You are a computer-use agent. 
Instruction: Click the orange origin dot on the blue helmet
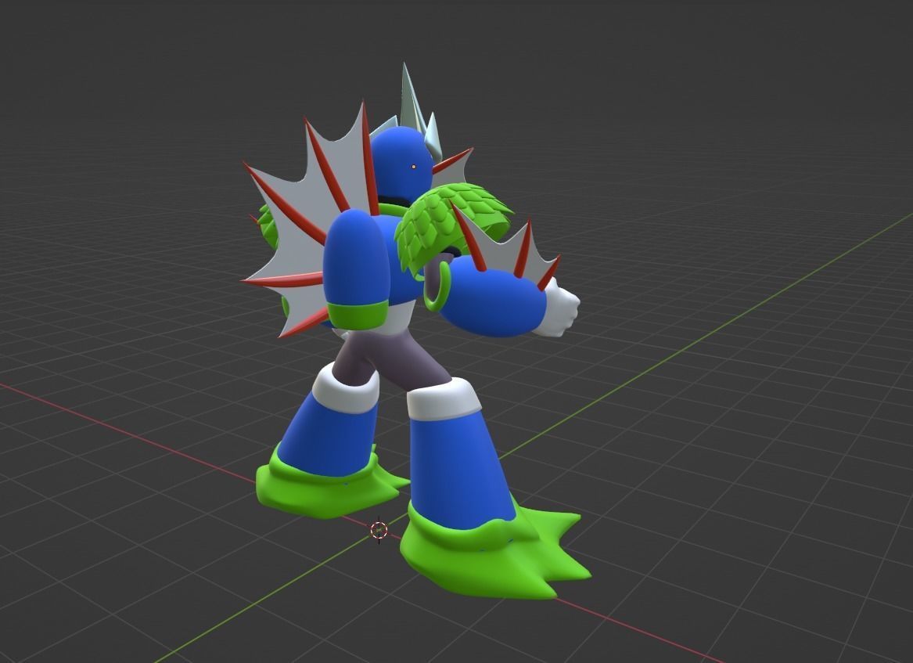pyautogui.click(x=414, y=167)
